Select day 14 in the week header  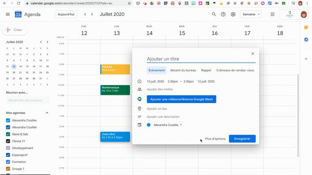point(150,33)
